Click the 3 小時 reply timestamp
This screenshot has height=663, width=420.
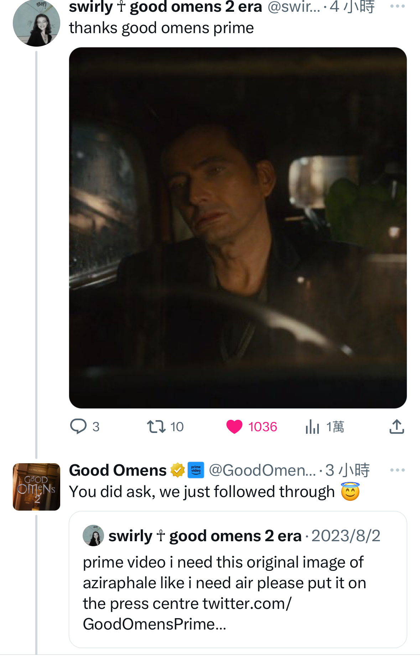coord(347,470)
